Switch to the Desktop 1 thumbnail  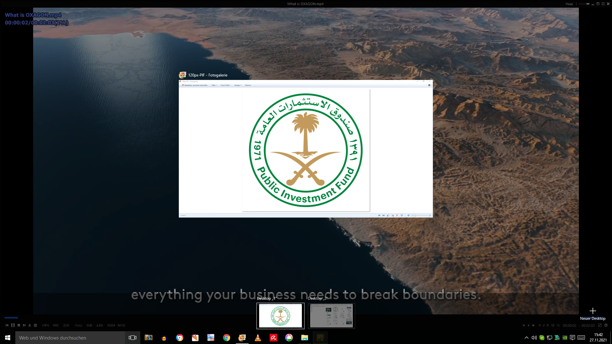[x=280, y=316]
